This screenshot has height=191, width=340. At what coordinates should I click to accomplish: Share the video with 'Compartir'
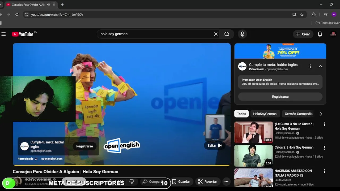(153, 181)
